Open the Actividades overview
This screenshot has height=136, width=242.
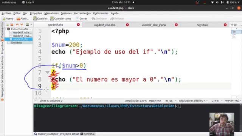pos(9,3)
